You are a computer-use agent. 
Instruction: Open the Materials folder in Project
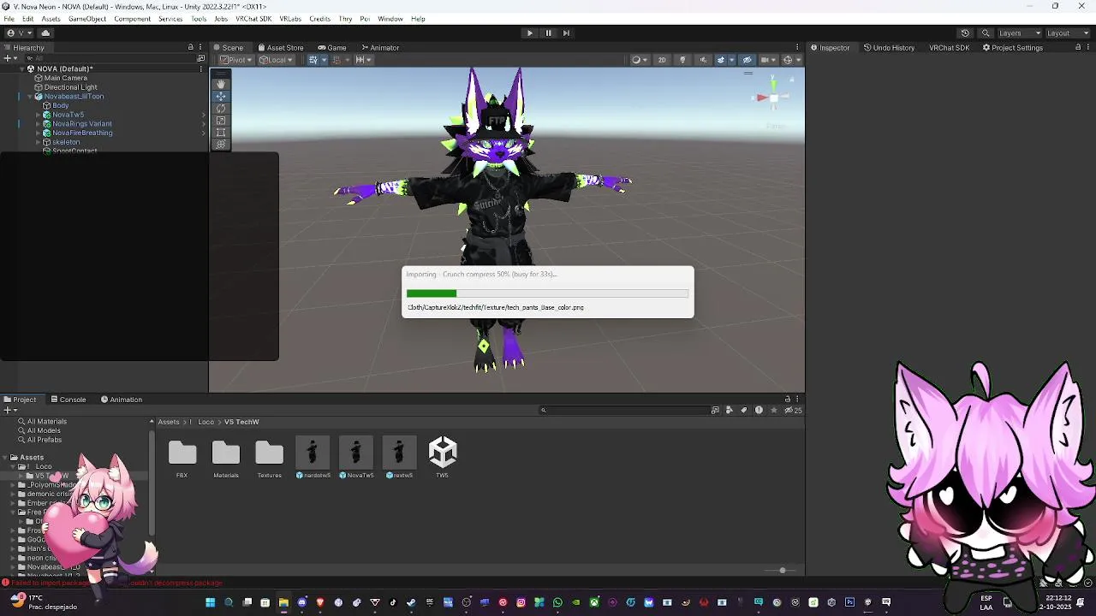coord(226,458)
